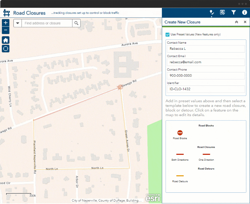Return to the default home extent
Screen dimensions: 250x204
click(6, 40)
